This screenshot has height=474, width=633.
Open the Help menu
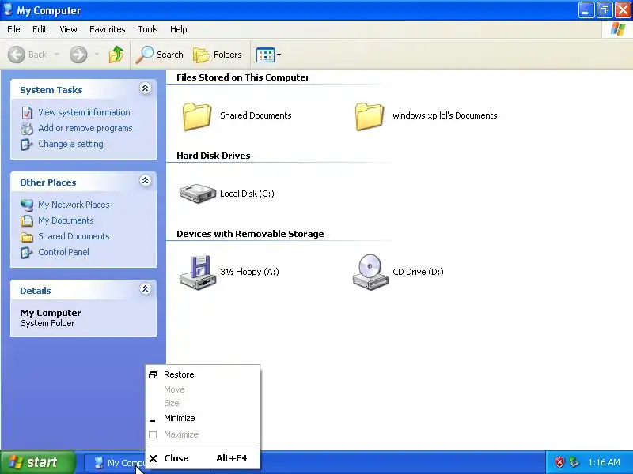tap(179, 29)
